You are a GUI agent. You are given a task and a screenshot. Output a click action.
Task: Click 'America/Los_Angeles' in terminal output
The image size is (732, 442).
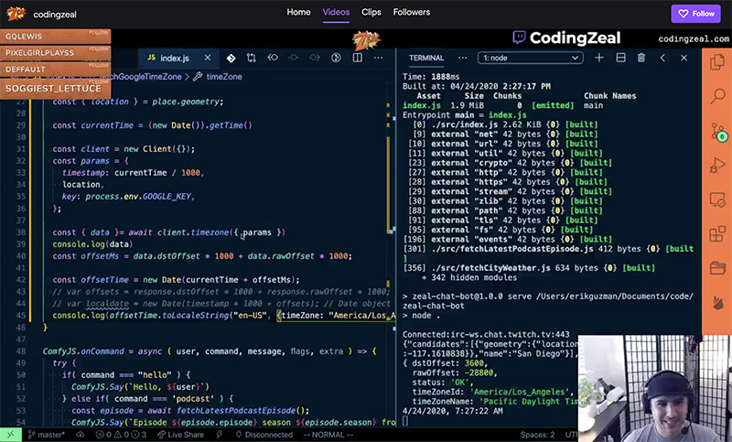[x=522, y=392]
